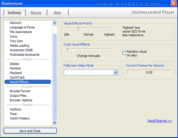Click the Highest priority label
Screen dimensions: 178x138
click(x=109, y=34)
